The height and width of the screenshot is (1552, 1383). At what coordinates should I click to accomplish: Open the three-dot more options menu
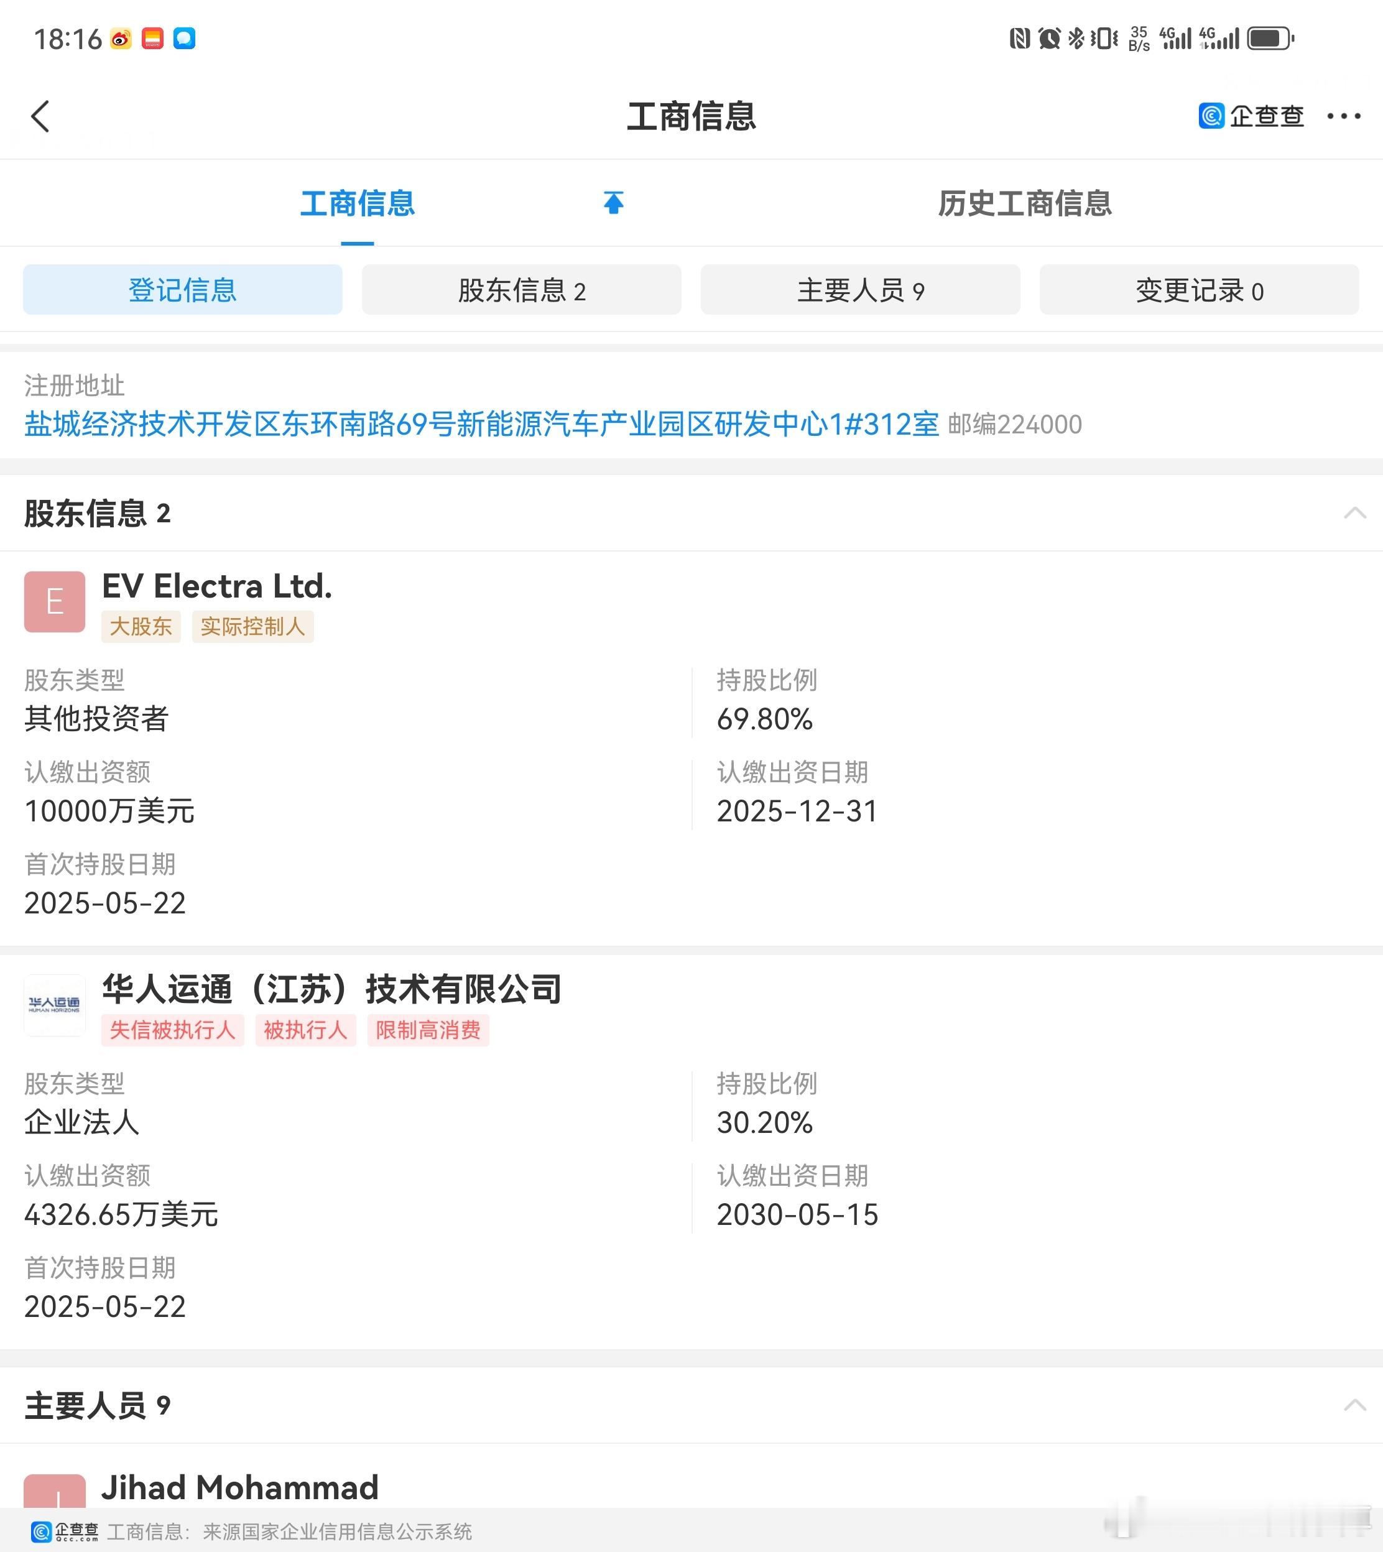(x=1343, y=116)
